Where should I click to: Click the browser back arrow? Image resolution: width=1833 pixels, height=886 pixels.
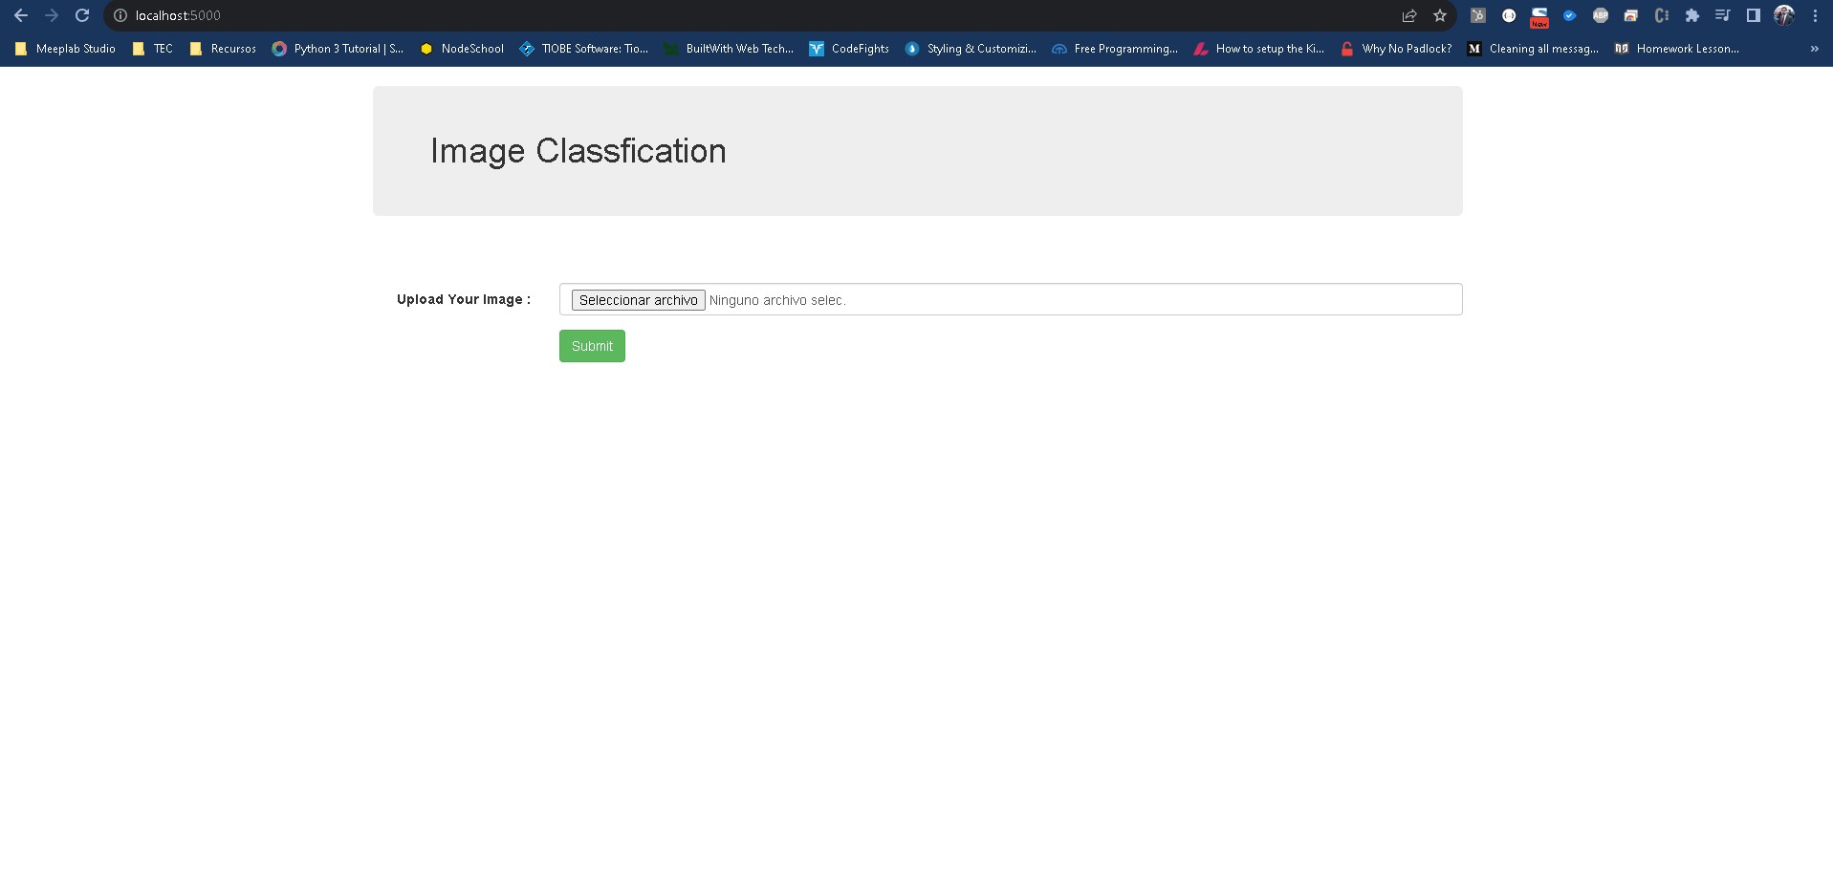(x=21, y=15)
